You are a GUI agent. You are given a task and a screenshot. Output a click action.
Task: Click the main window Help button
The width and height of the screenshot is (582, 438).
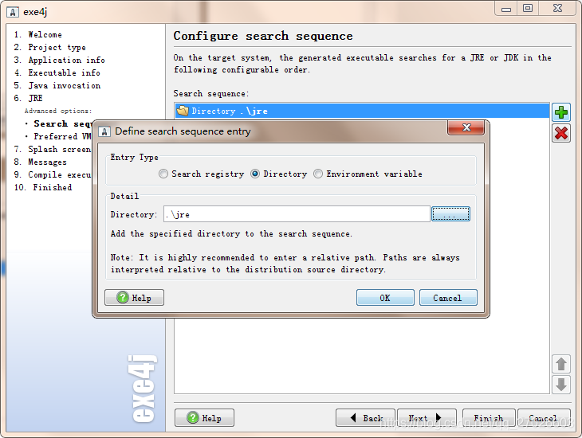[x=204, y=418]
